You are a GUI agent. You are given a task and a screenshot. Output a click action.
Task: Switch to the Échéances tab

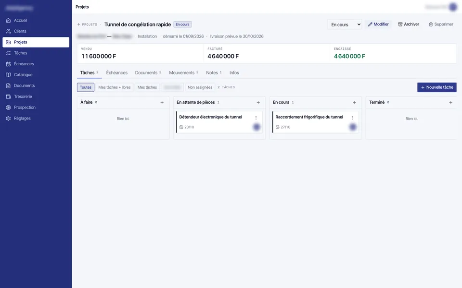click(116, 72)
